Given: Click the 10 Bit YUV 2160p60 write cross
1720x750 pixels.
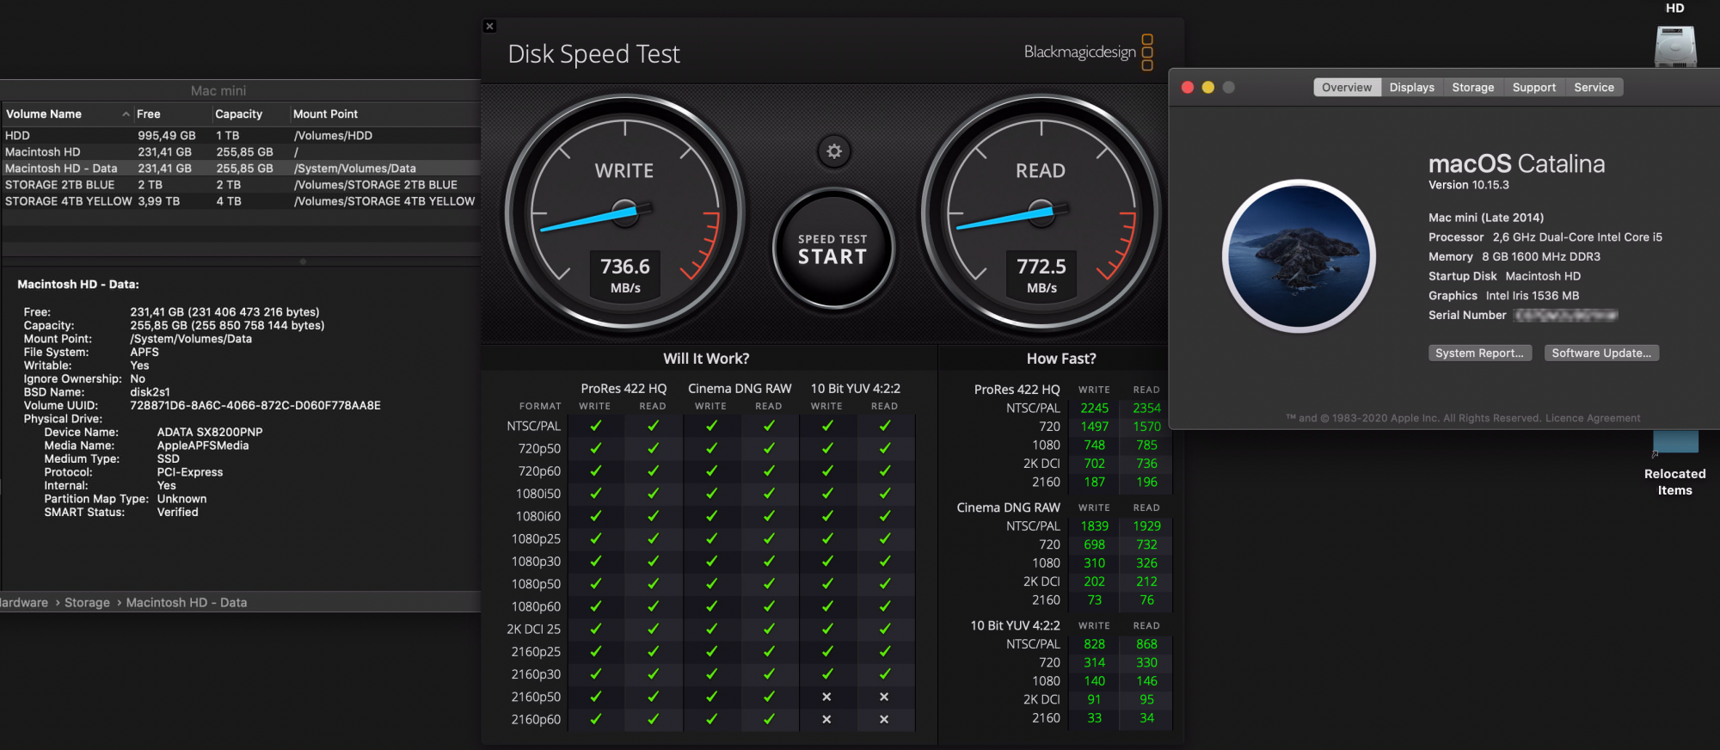Looking at the screenshot, I should (x=826, y=719).
